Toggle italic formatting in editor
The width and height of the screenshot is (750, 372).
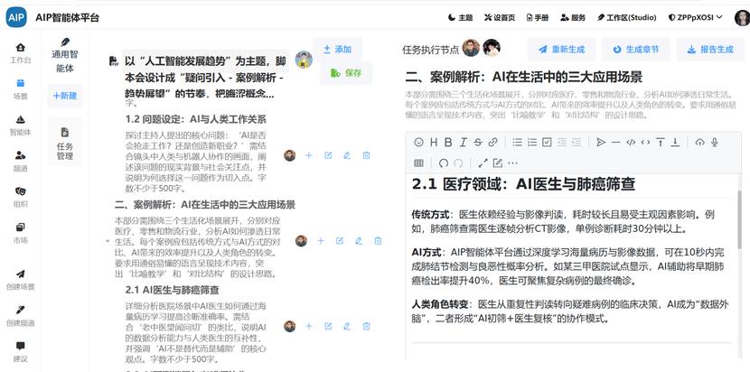click(x=463, y=142)
